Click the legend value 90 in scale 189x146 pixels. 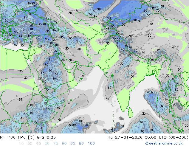64,144
